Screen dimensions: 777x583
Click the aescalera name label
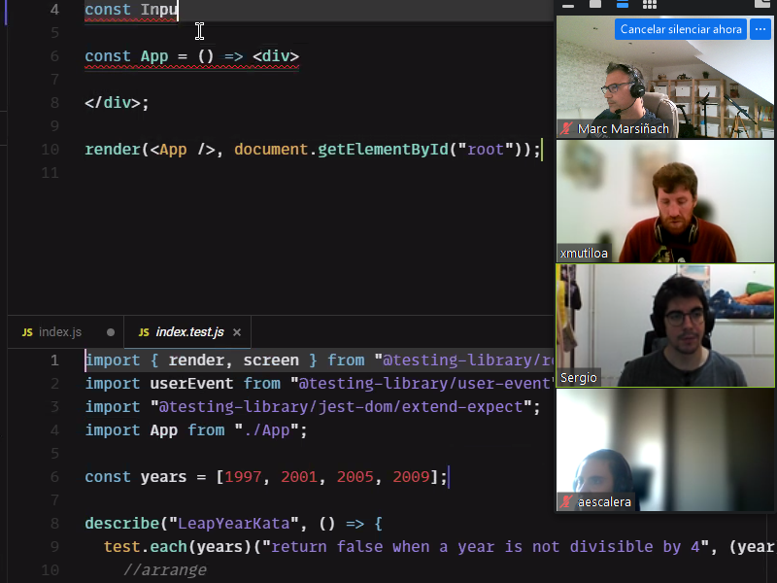click(x=604, y=501)
